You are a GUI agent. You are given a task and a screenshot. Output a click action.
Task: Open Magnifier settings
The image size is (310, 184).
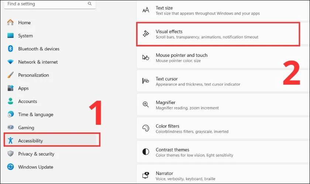pos(223,105)
